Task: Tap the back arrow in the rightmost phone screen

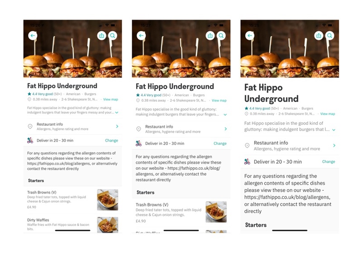Action: click(x=250, y=36)
